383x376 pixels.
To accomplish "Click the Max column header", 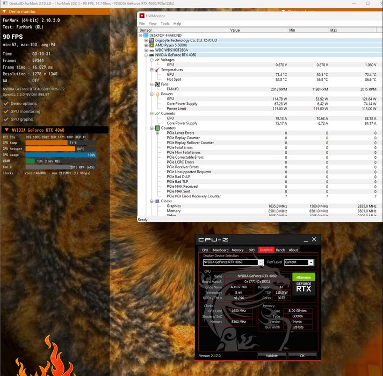I will (x=352, y=30).
